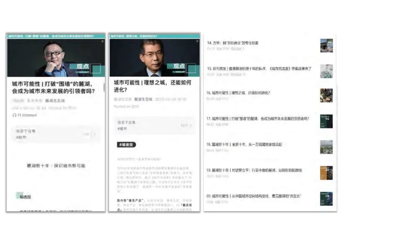Open list item 18 全新十年，从一万组麓客家庭说起
Viewport: 417px width, 234px height.
(x=244, y=144)
